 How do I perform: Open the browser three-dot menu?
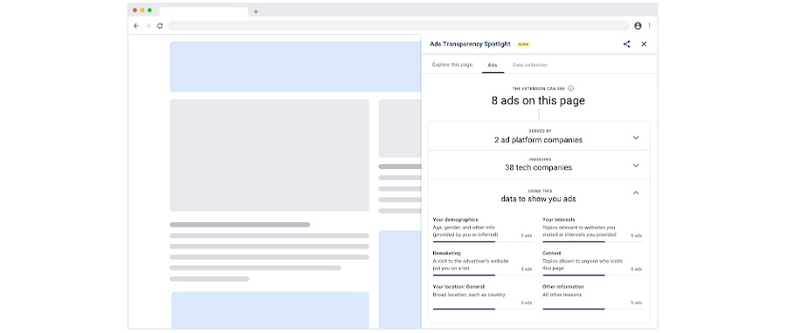(649, 25)
